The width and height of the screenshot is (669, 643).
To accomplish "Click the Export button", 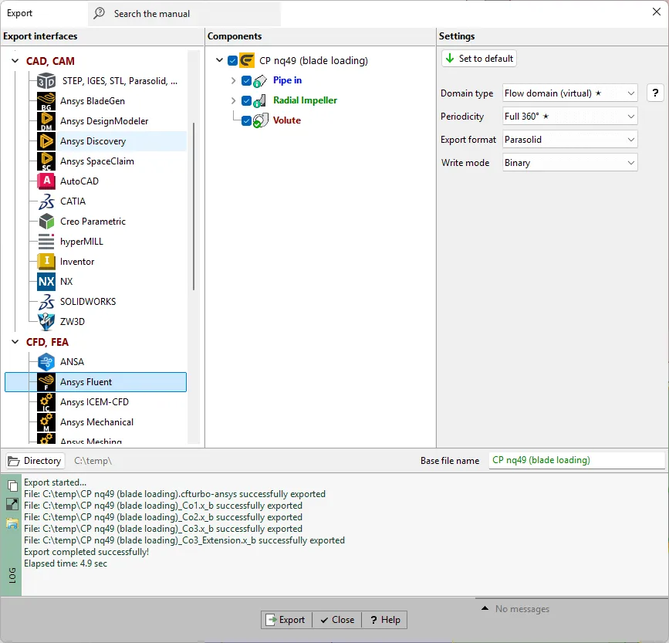I will coord(286,620).
